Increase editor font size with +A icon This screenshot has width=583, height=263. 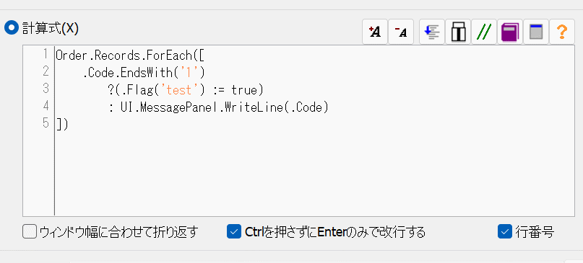click(x=375, y=32)
